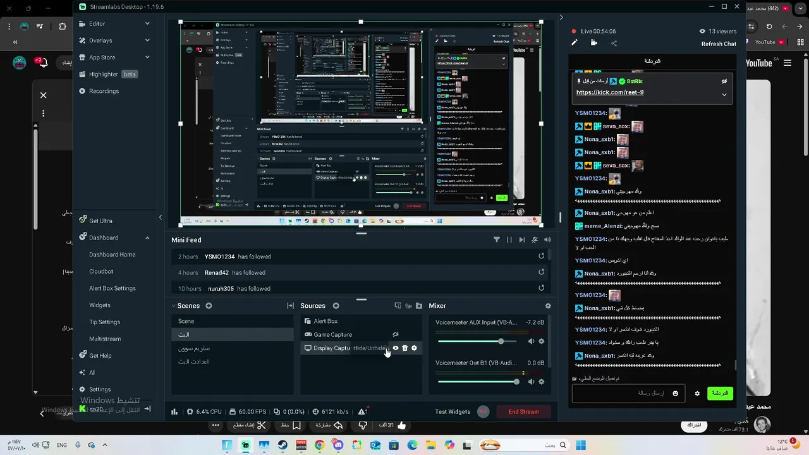Image resolution: width=809 pixels, height=455 pixels.
Task: Open Cloudbot in the dashboard menu
Action: pyautogui.click(x=101, y=271)
